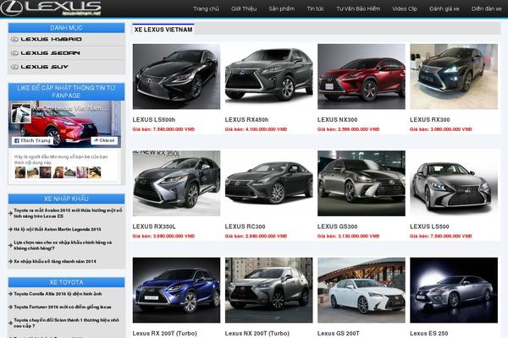Open the LEXUS LS500h car image
Screen dimensions: 508x338
coord(176,76)
